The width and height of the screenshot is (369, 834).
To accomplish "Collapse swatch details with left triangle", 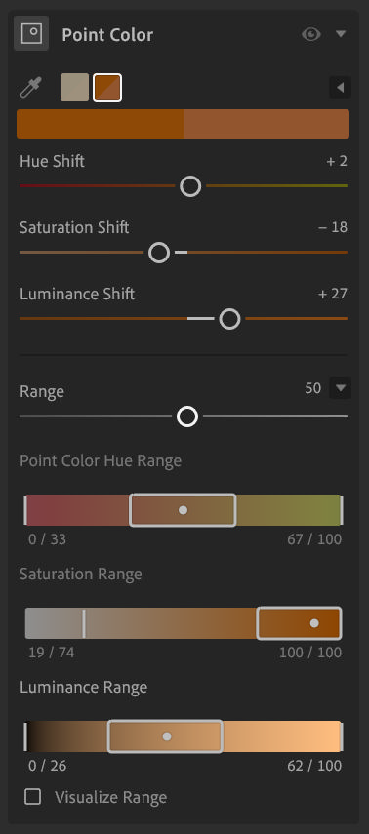I will [341, 87].
